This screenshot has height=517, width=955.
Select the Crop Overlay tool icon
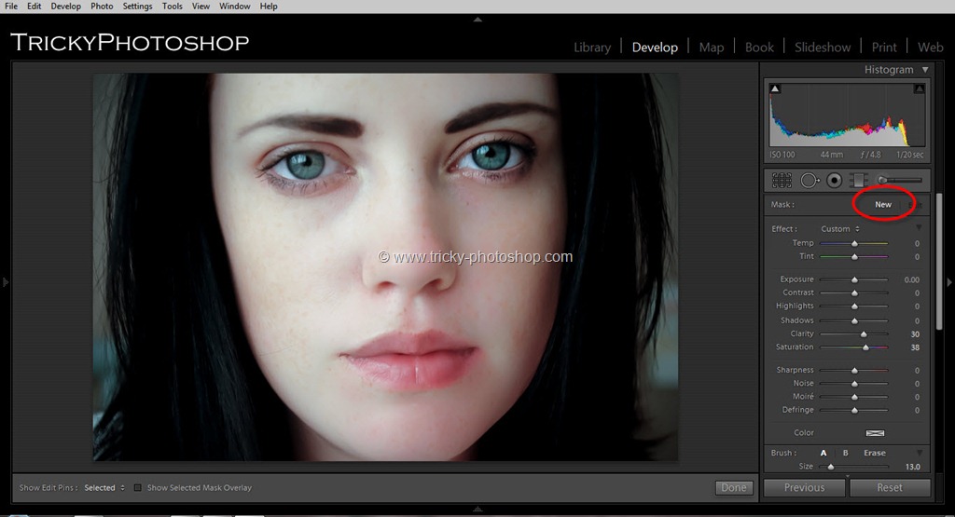[782, 180]
